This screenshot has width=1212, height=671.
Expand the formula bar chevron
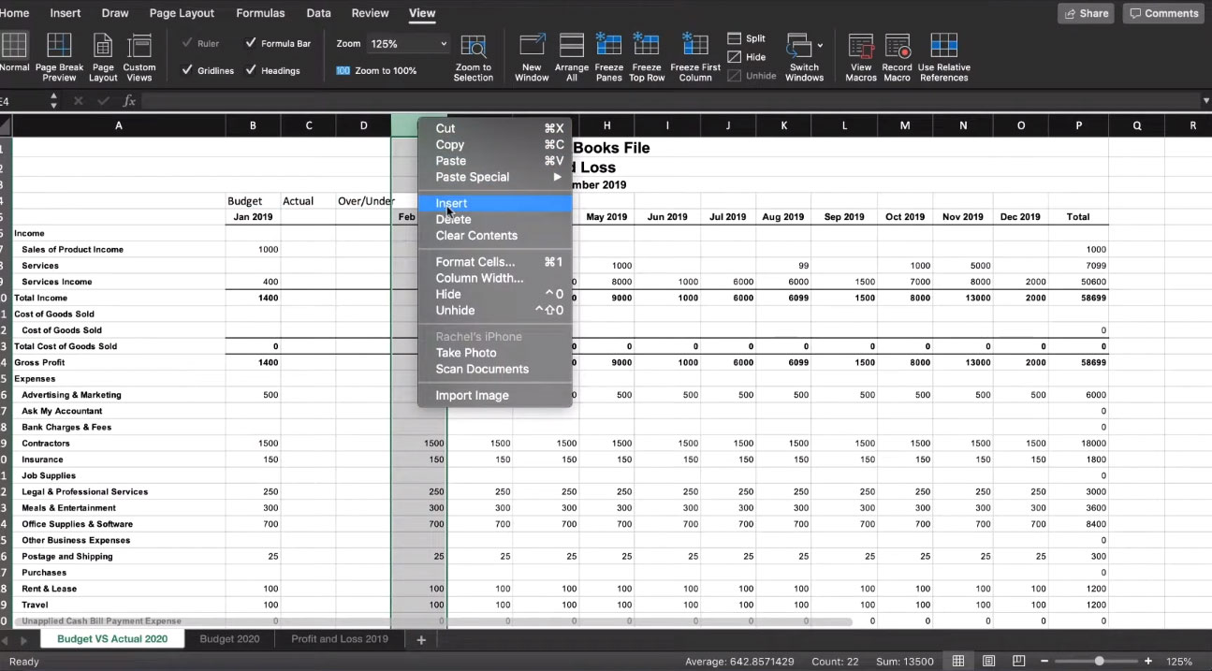click(x=1205, y=100)
